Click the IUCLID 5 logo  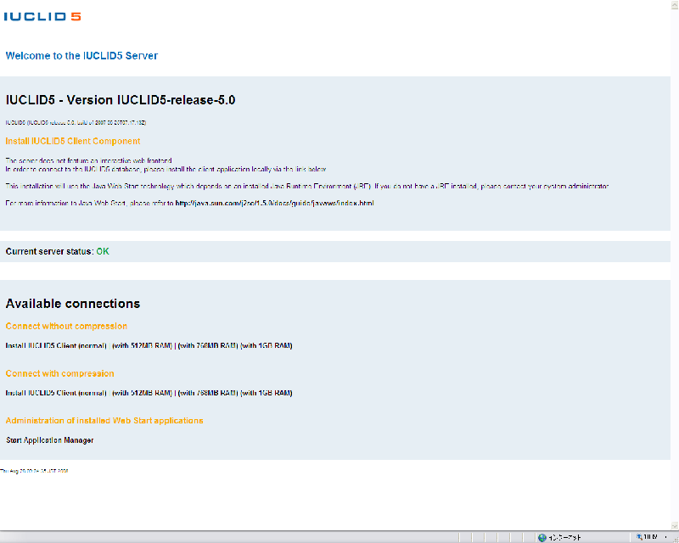[42, 16]
